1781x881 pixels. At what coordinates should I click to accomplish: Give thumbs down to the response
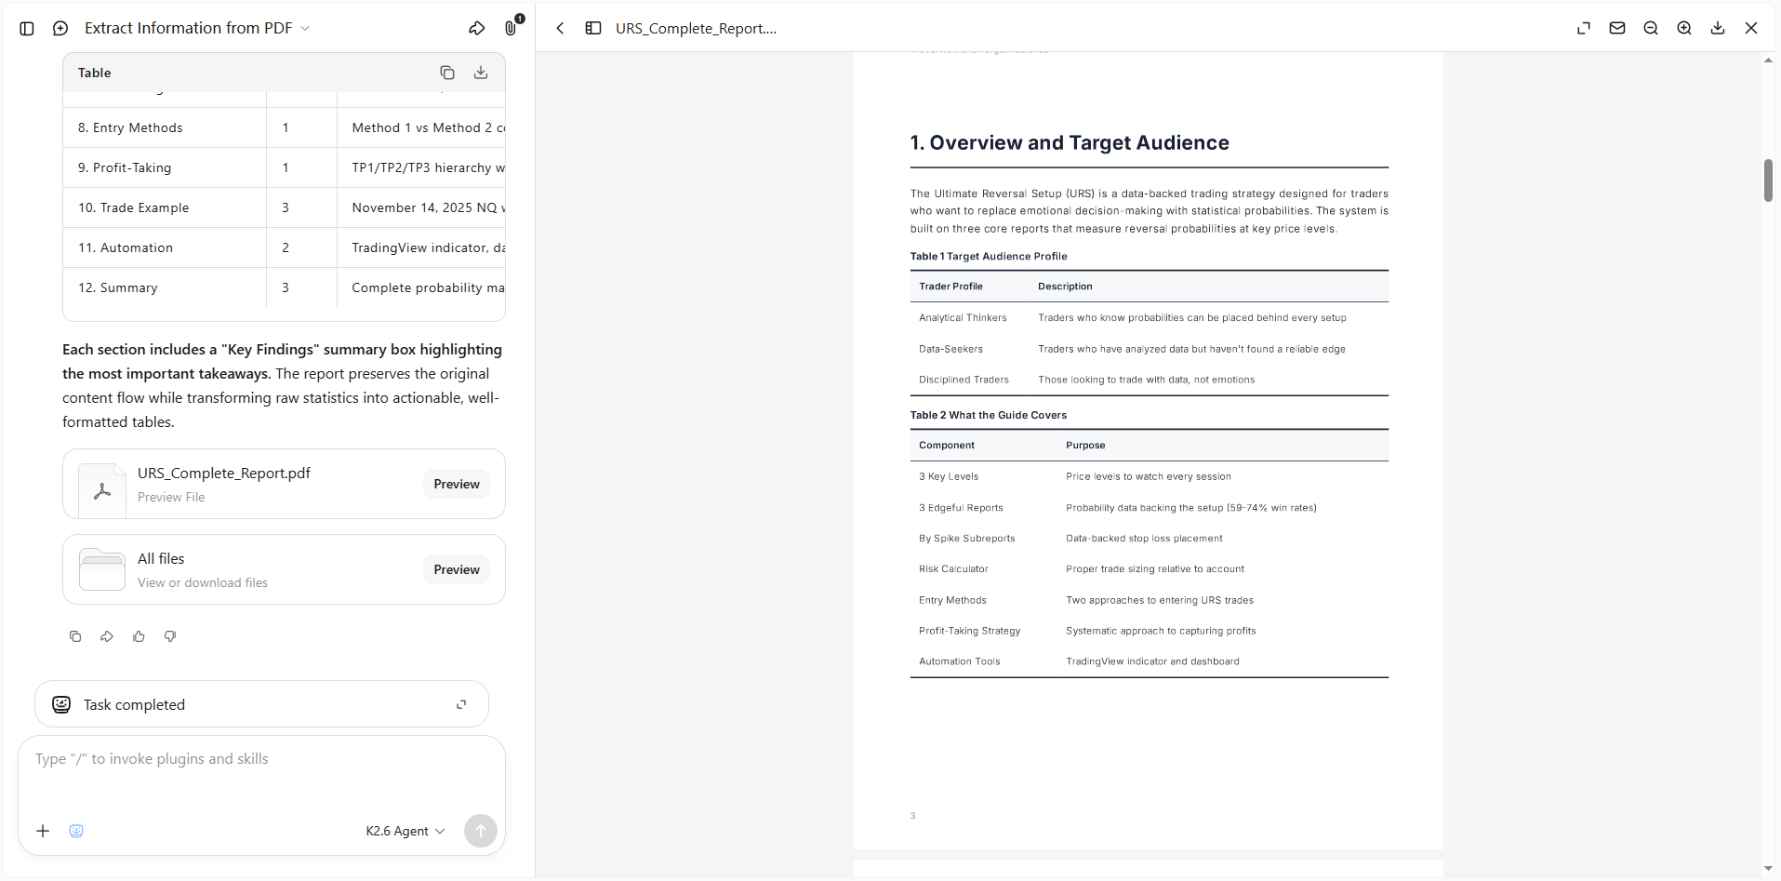(x=170, y=636)
